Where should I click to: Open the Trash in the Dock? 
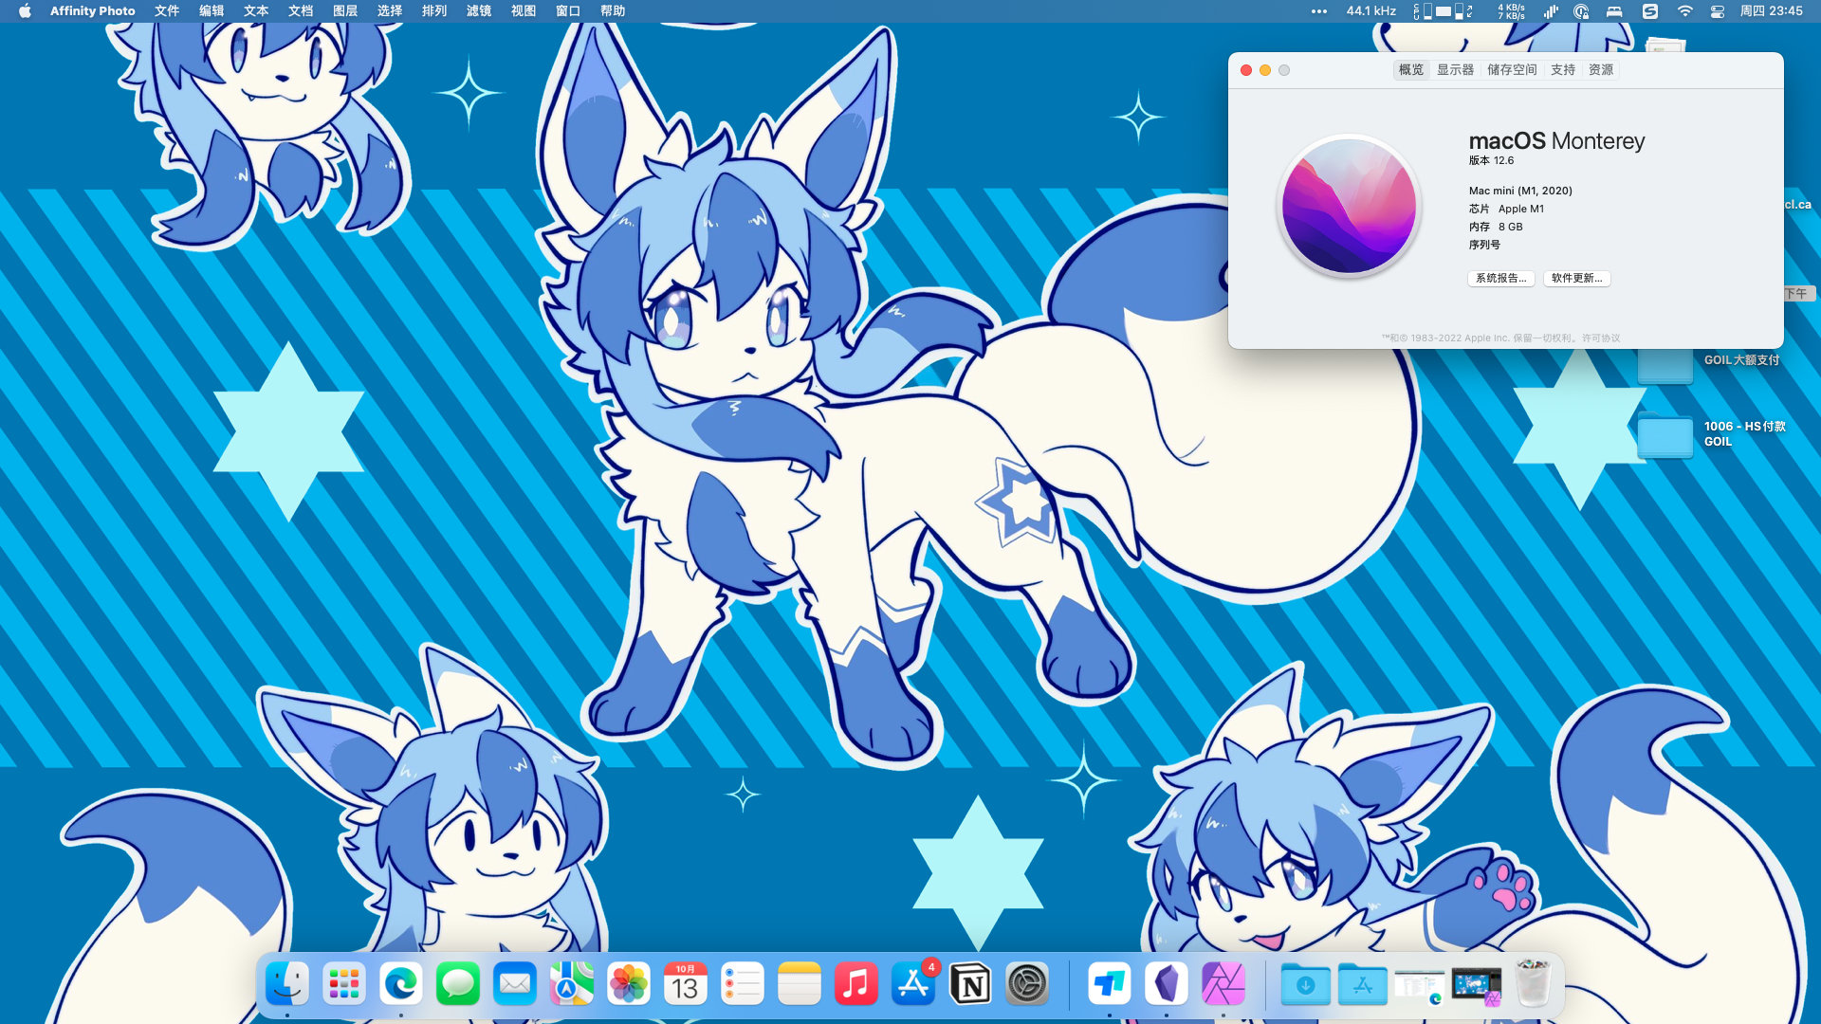point(1533,984)
